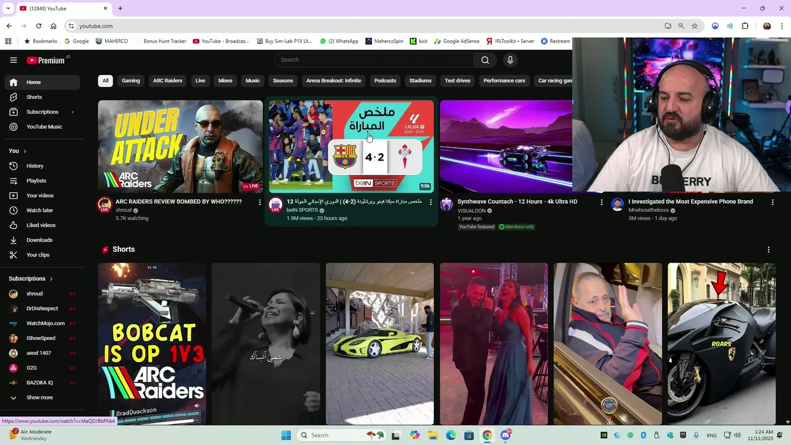
Task: Click the YouTube Premium logo
Action: (x=46, y=60)
